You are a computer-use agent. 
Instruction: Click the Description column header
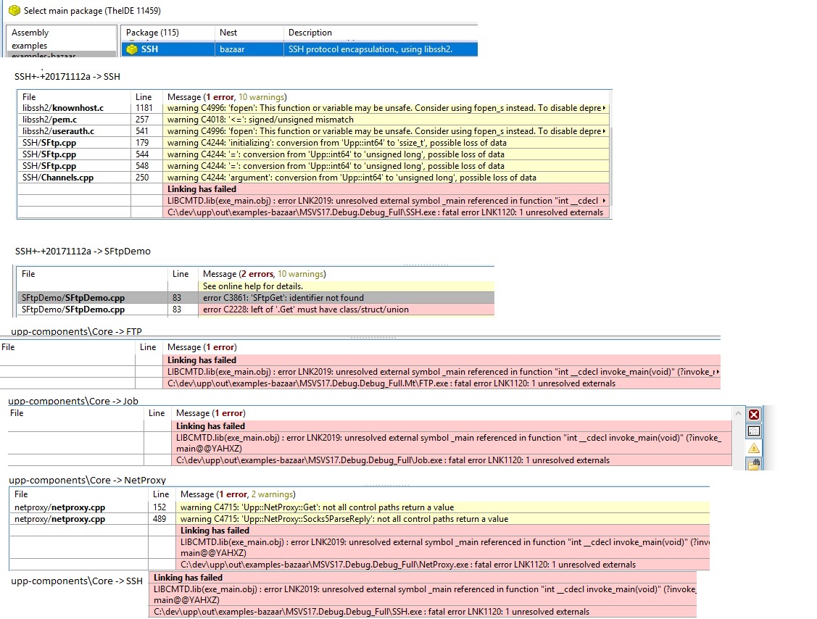point(310,33)
